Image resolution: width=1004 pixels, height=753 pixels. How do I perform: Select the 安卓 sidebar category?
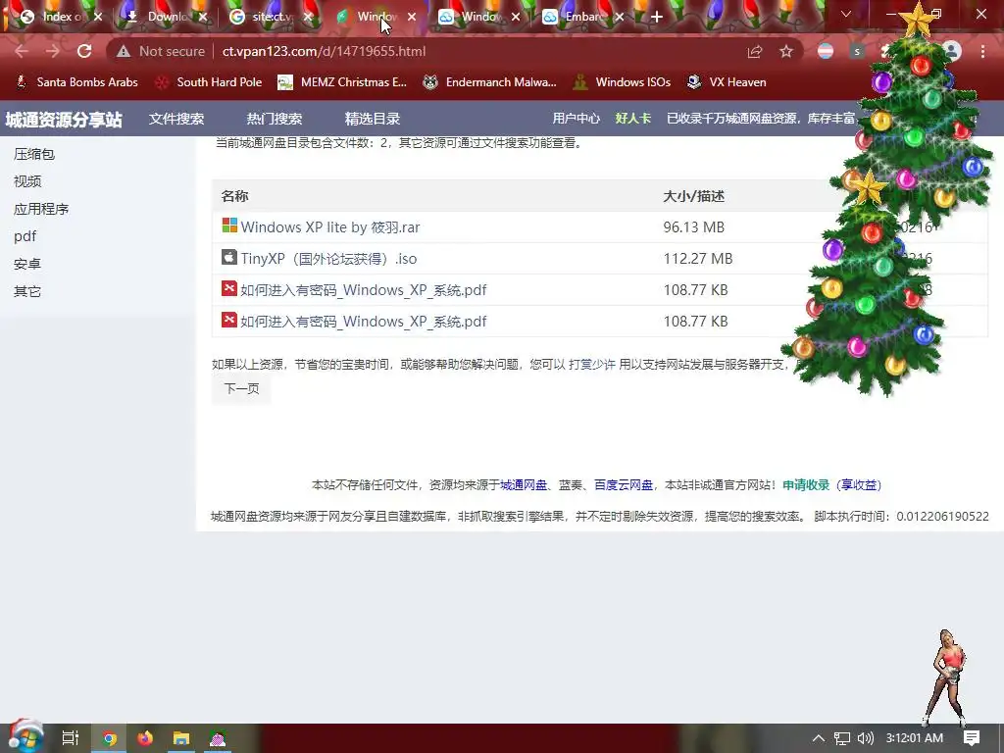click(x=27, y=264)
